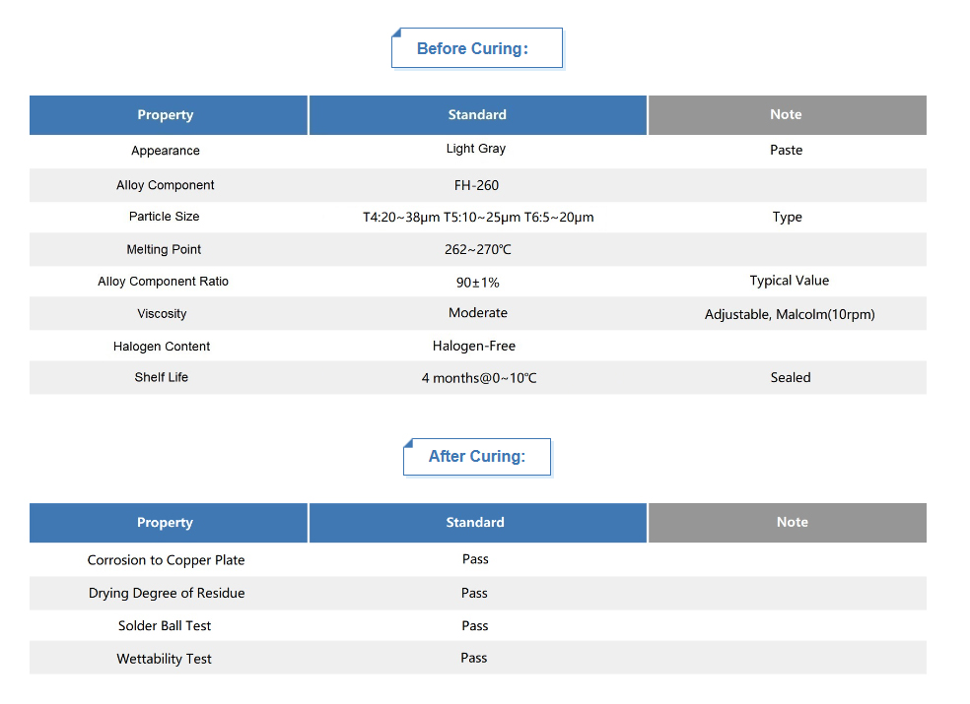970x704 pixels.
Task: Click the Solder Ball Test label
Action: (x=165, y=626)
